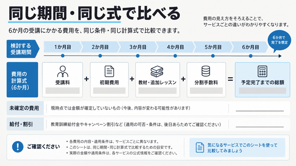Click the timeline dot under 2か月目
Viewport: 296px width, 166px height.
100,56
